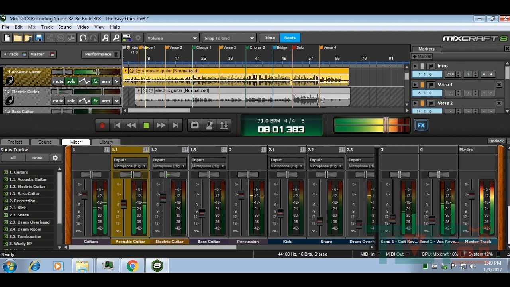Switch timeline to Time mode

pos(270,38)
